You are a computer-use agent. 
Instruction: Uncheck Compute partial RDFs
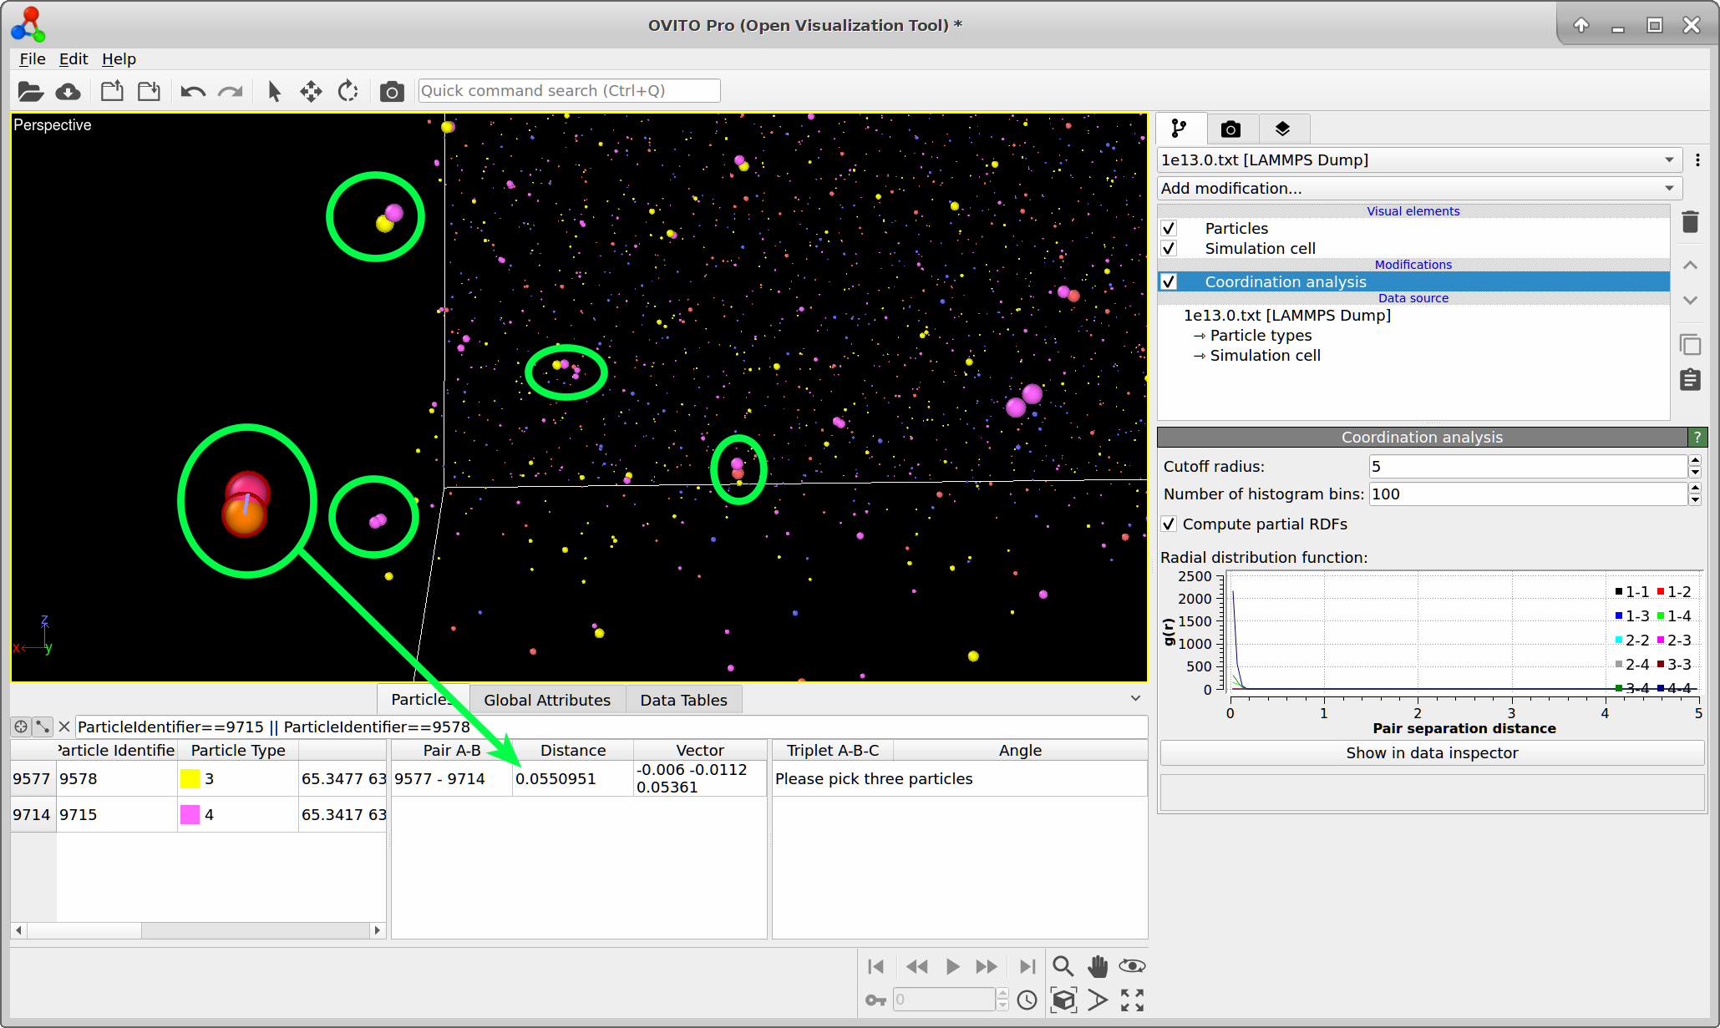tap(1169, 524)
